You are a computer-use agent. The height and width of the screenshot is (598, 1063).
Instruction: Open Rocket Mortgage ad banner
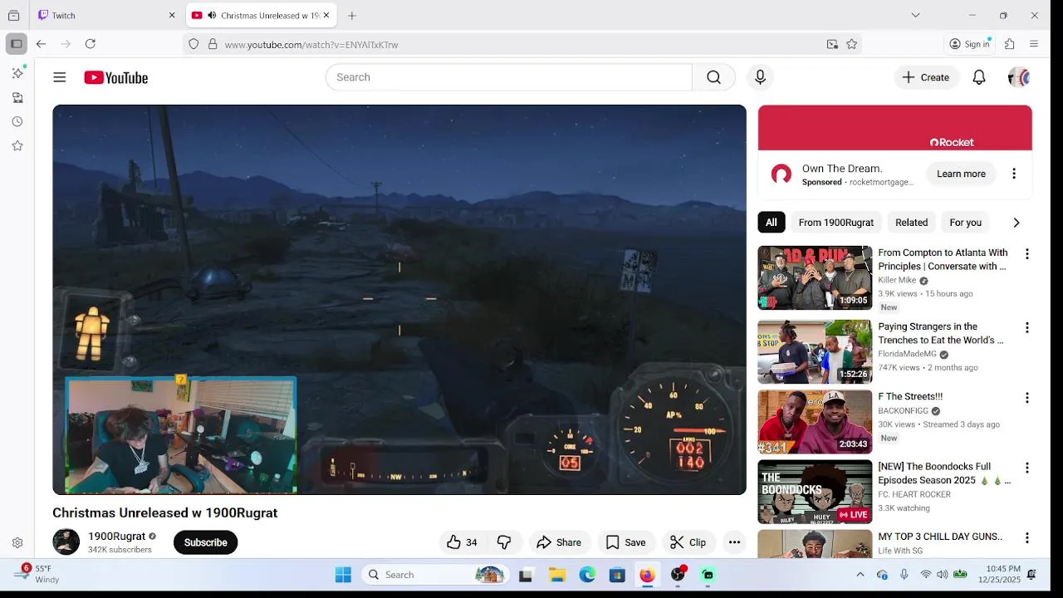(x=894, y=128)
